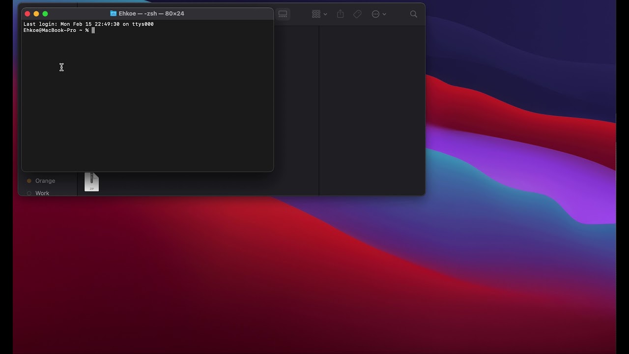
Task: Click the Finder Share toolbar icon
Action: point(340,14)
